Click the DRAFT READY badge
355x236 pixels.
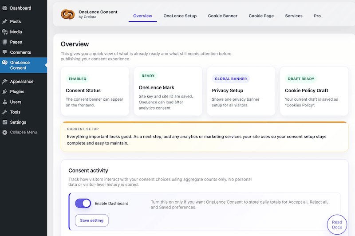(x=301, y=79)
